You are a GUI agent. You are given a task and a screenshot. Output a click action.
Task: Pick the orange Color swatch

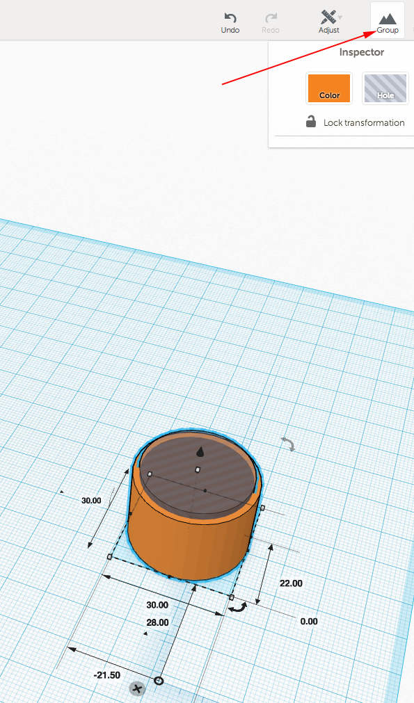tap(329, 88)
